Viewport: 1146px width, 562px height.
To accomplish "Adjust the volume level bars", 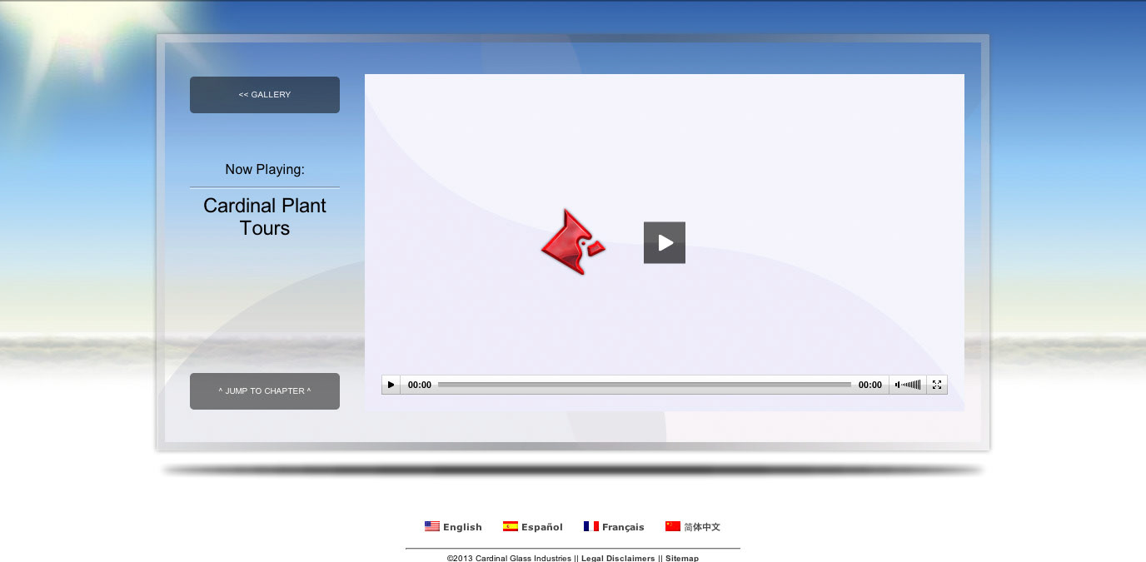I will pyautogui.click(x=908, y=385).
